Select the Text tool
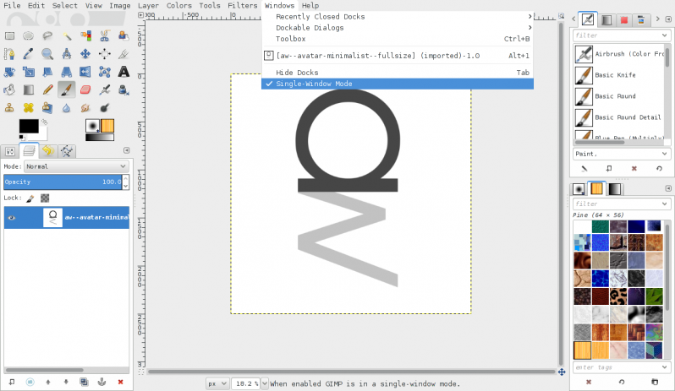Image resolution: width=675 pixels, height=391 pixels. pyautogui.click(x=123, y=72)
